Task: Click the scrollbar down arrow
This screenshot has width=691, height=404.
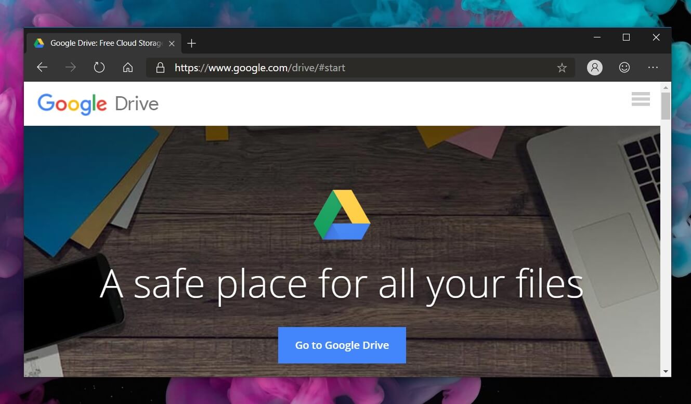Action: tap(666, 372)
